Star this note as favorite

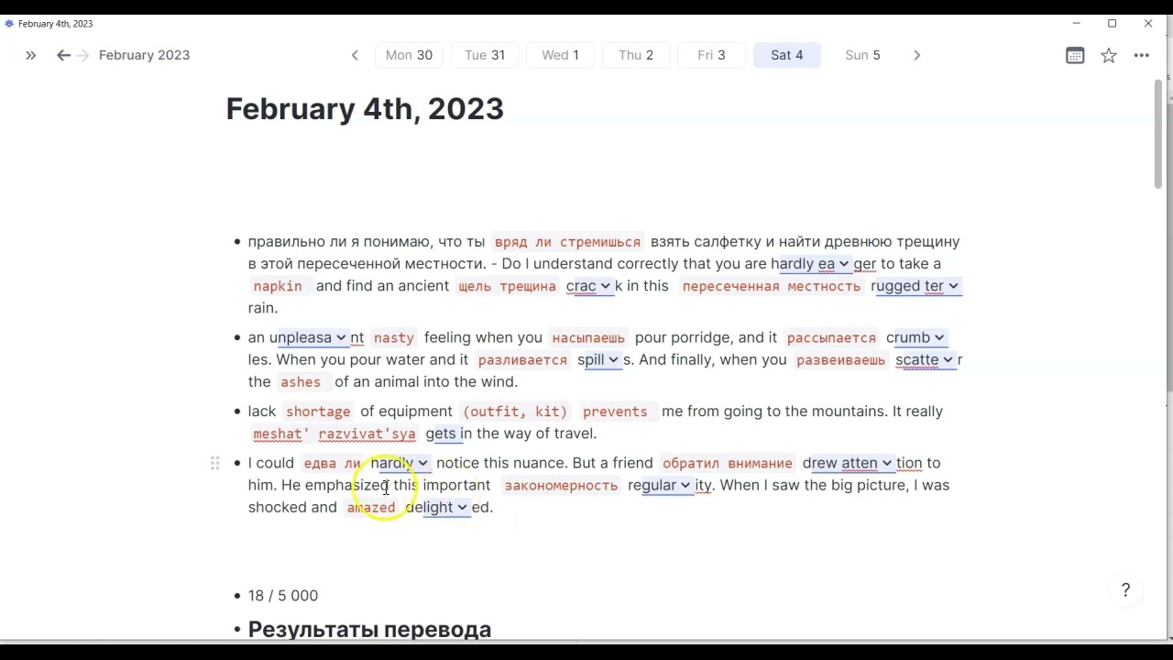click(1109, 56)
